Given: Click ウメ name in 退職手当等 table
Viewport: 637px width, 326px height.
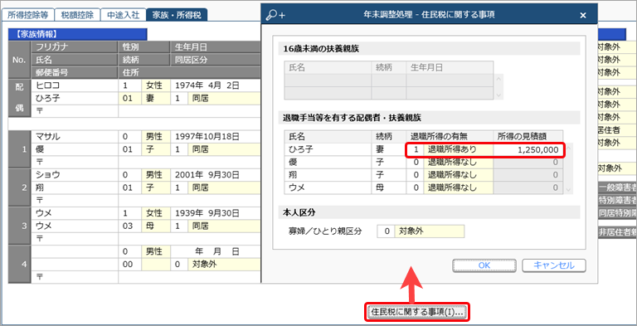Looking at the screenshot, I should 328,187.
